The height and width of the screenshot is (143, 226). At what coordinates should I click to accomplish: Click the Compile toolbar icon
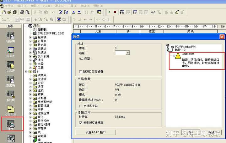pos(61,12)
